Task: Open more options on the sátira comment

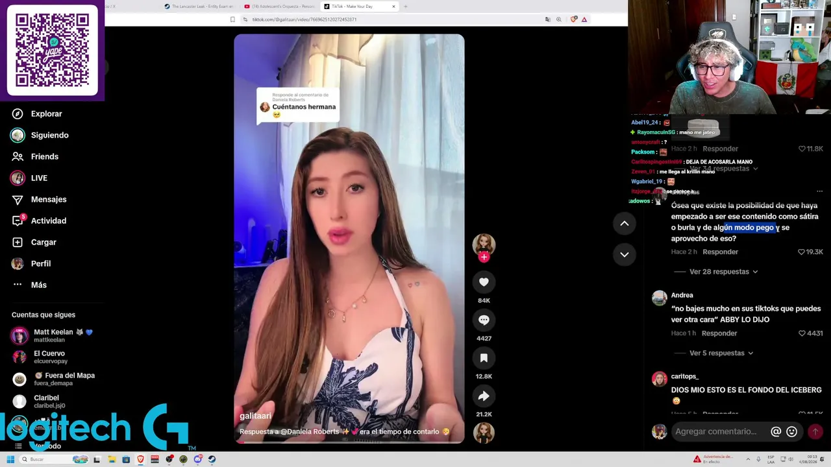Action: (819, 191)
